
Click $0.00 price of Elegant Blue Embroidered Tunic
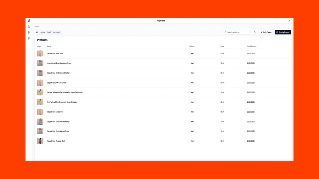pyautogui.click(x=222, y=131)
